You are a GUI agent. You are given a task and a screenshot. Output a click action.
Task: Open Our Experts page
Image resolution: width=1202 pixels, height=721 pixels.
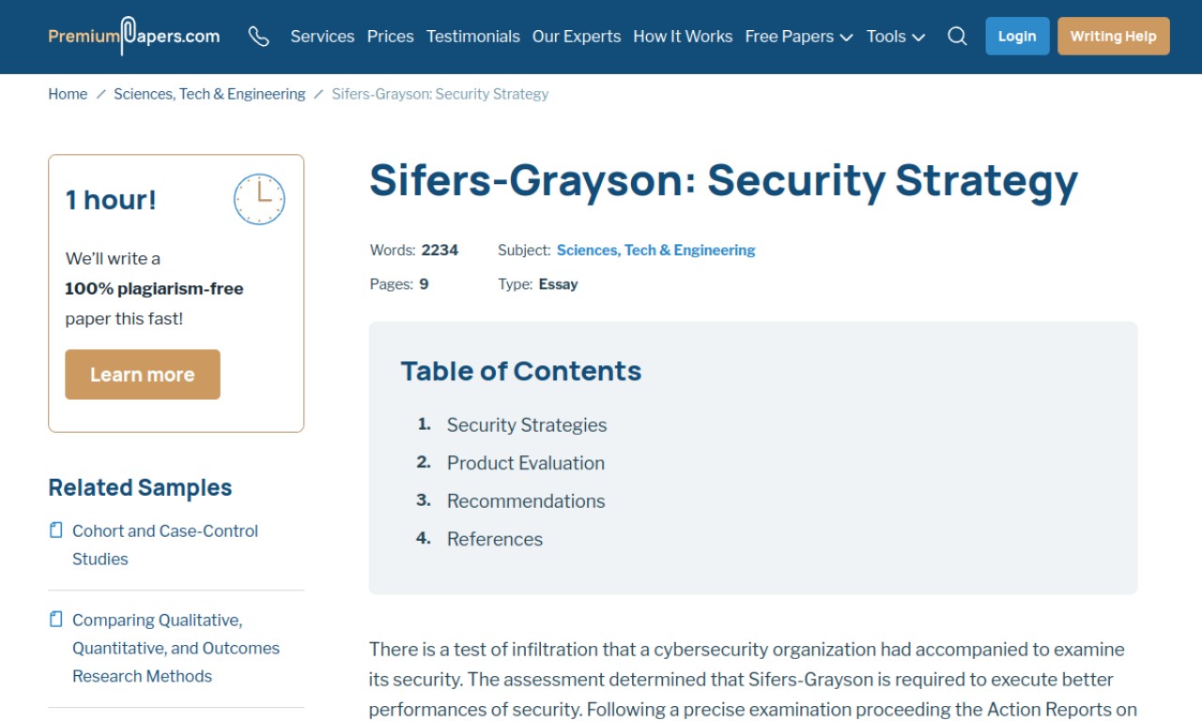pos(577,37)
